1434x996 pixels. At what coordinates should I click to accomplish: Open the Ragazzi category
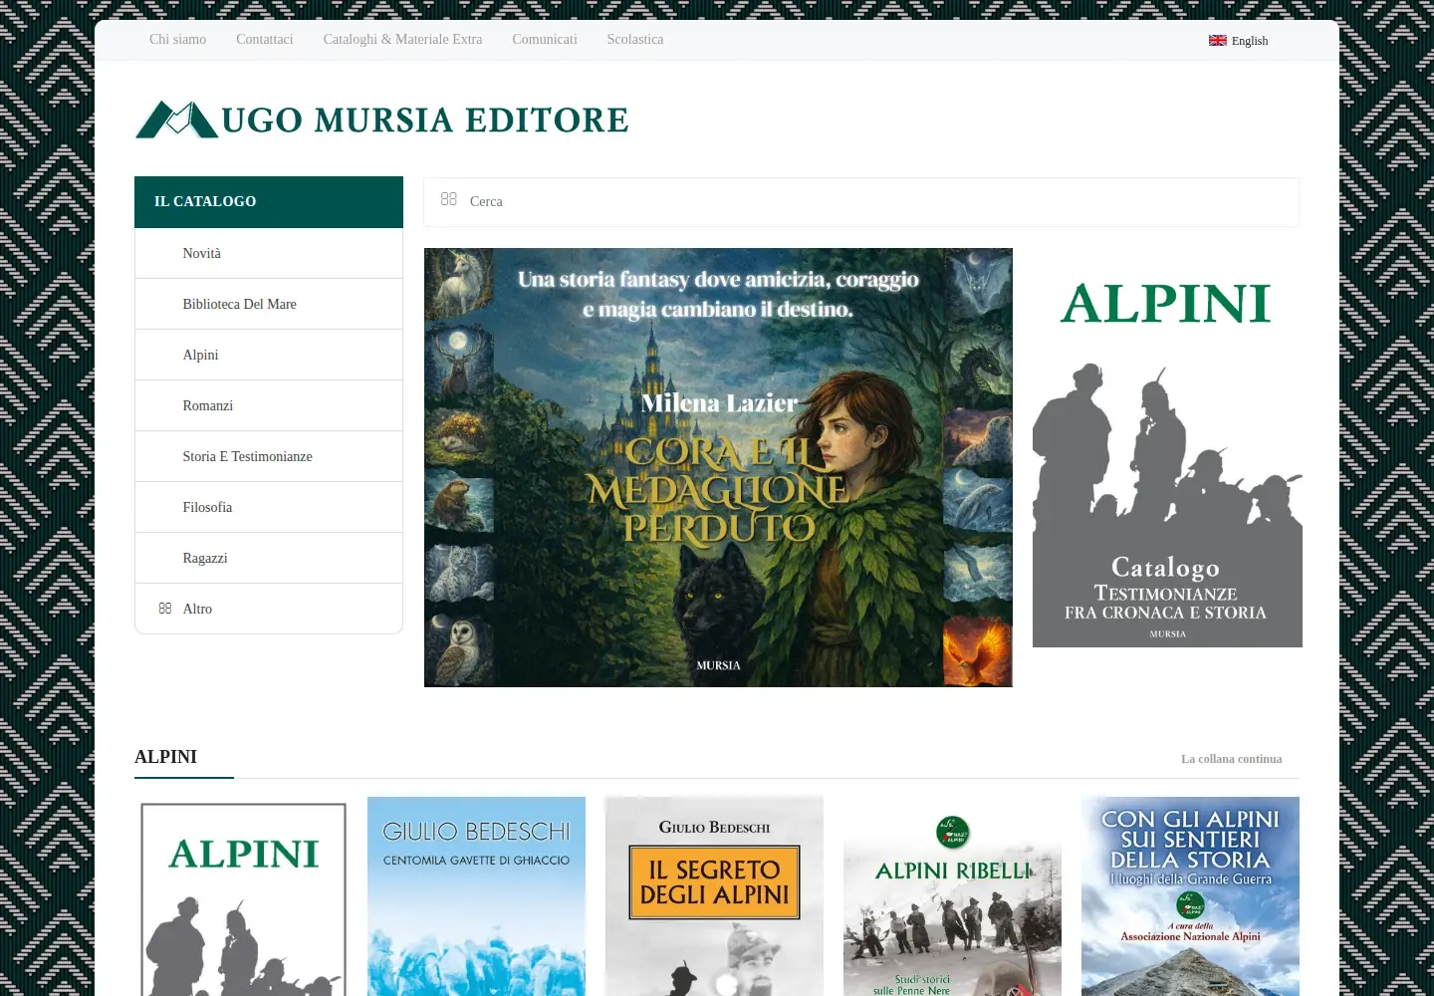269,559
